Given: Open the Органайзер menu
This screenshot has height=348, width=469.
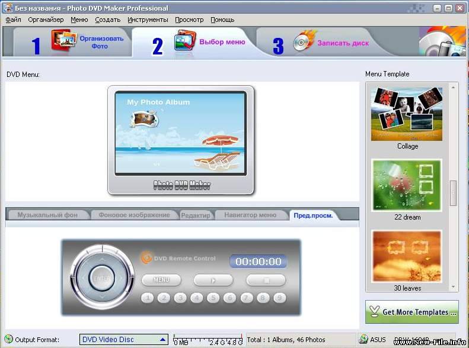Looking at the screenshot, I should 46,20.
